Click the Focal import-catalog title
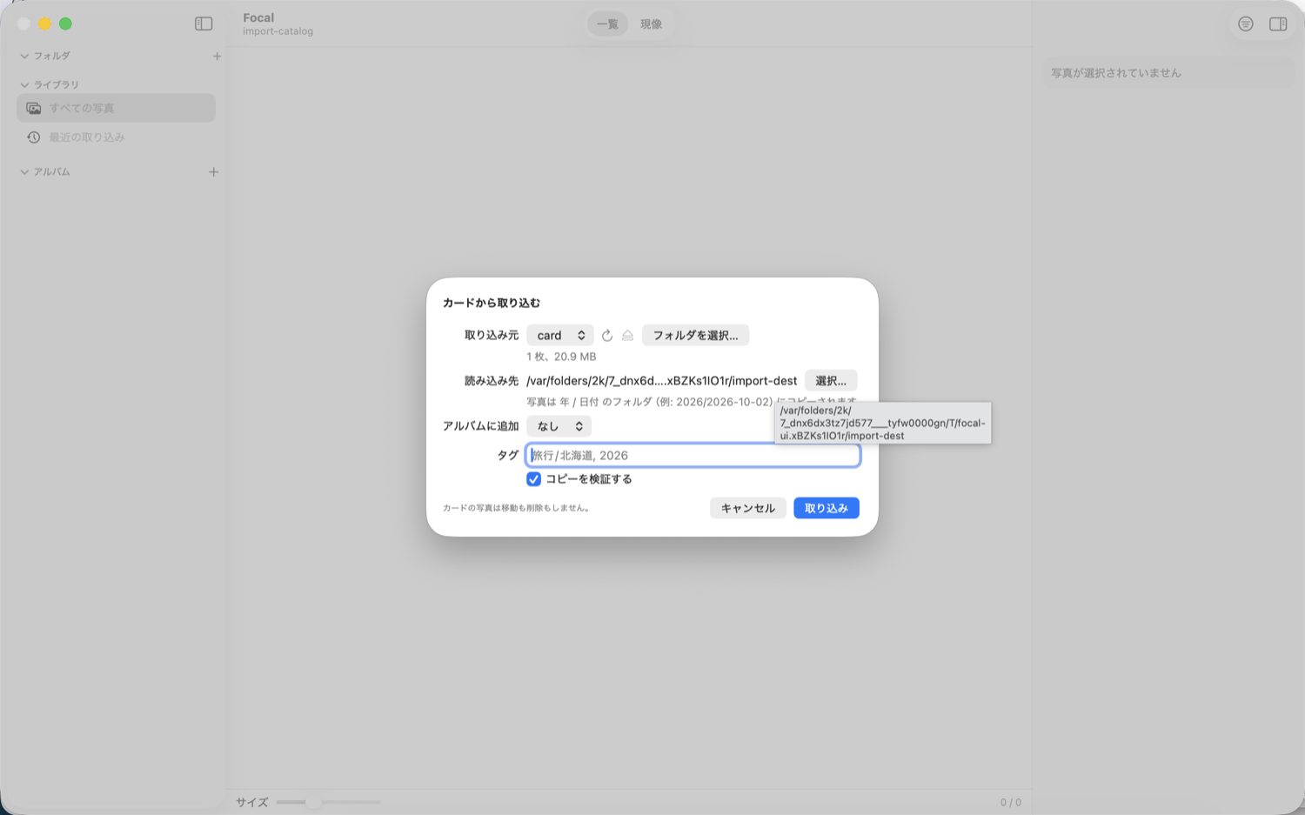Viewport: 1305px width, 815px height. pyautogui.click(x=278, y=24)
